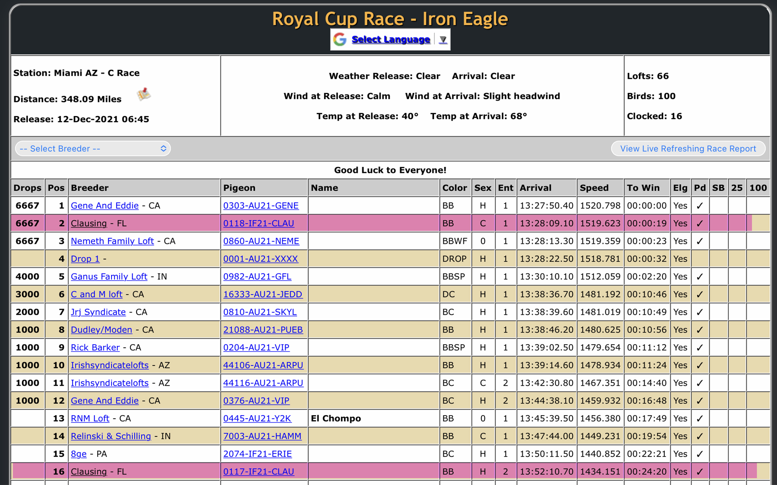Open the Select Breeder dropdown
Image resolution: width=777 pixels, height=485 pixels.
click(x=93, y=149)
